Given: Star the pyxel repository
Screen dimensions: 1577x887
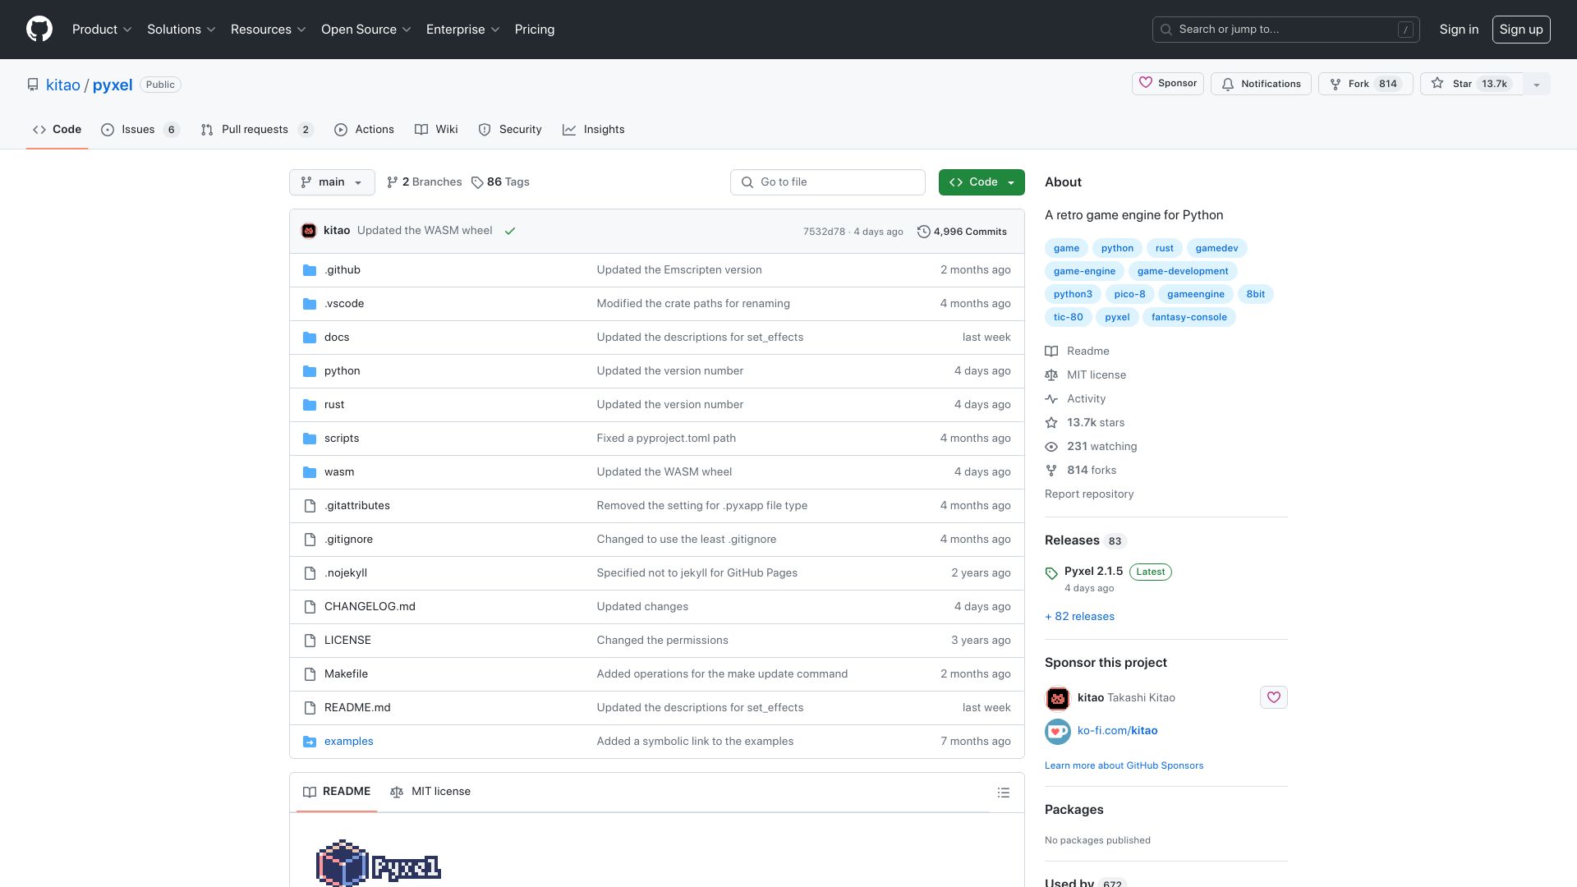Looking at the screenshot, I should (x=1471, y=84).
